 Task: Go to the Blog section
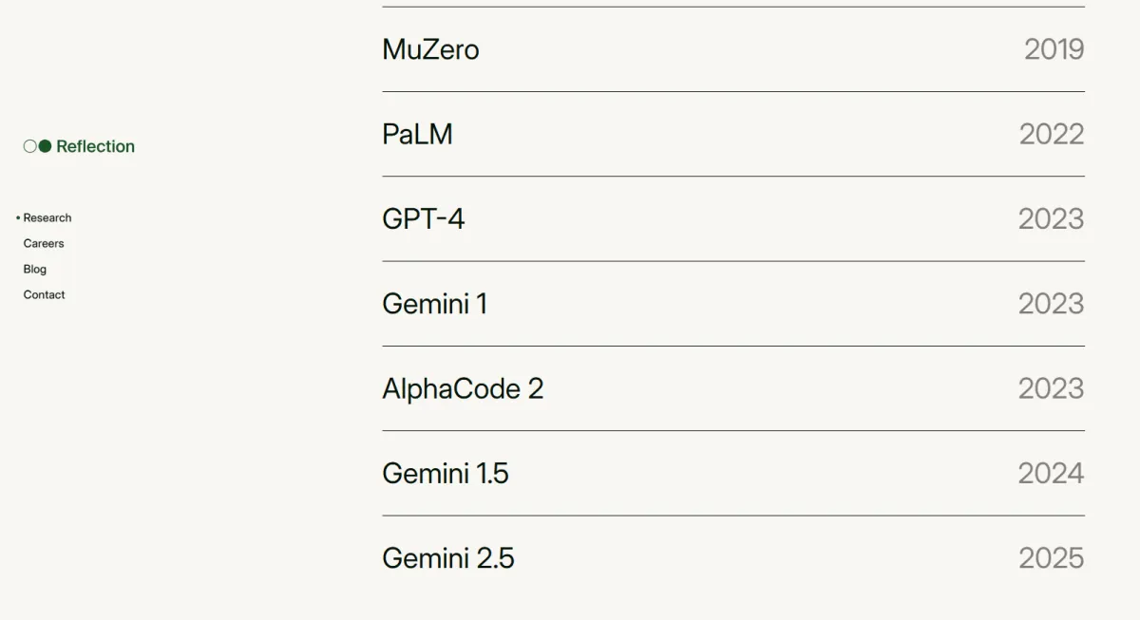35,269
